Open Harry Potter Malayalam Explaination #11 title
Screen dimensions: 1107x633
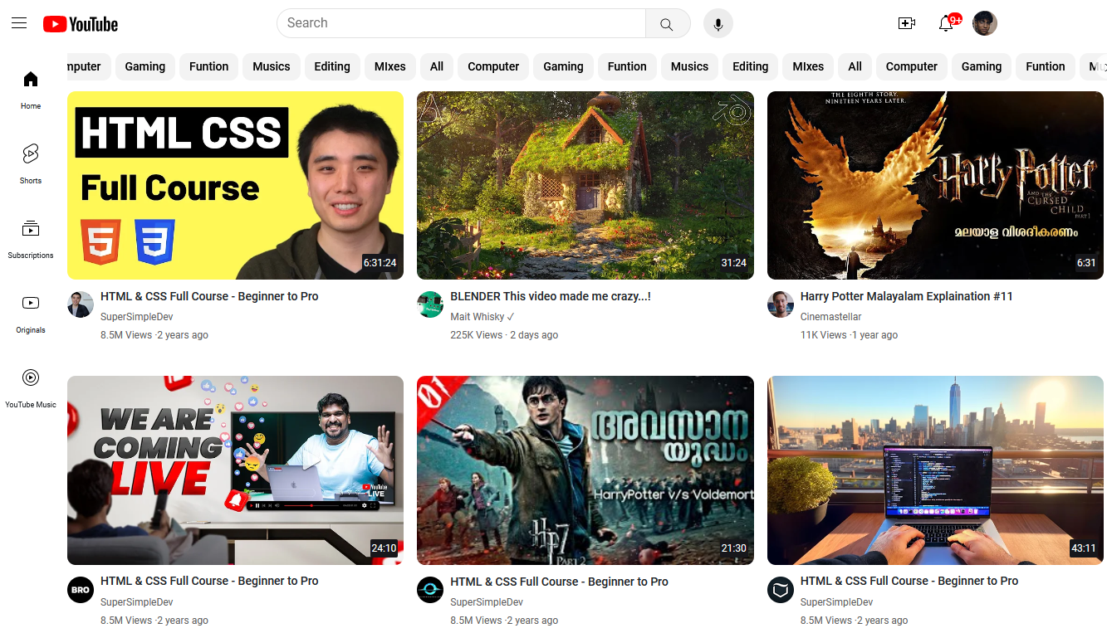(x=906, y=296)
